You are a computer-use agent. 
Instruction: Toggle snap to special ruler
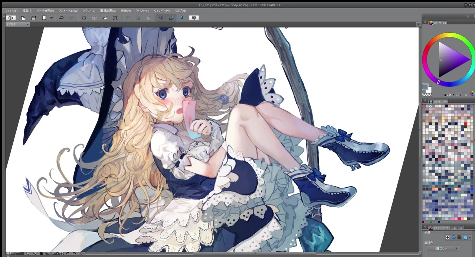(171, 18)
